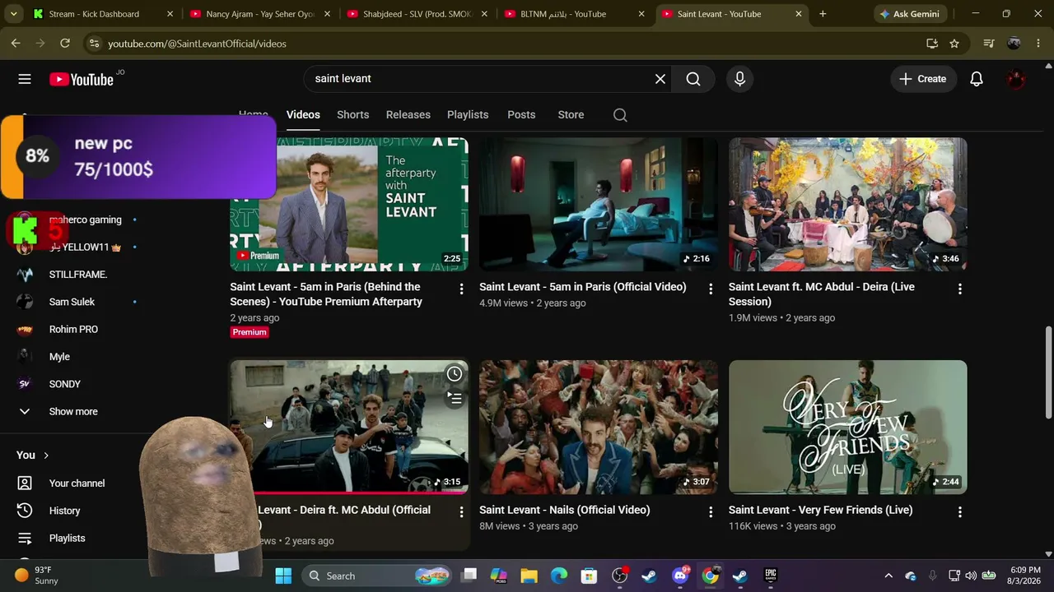Screen dimensions: 1054x592
Task: Switch to the Shabjdeed - SLV browser tab
Action: [417, 14]
